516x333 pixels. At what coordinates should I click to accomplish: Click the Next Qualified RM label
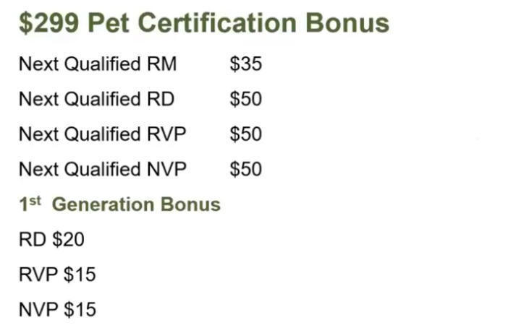98,64
